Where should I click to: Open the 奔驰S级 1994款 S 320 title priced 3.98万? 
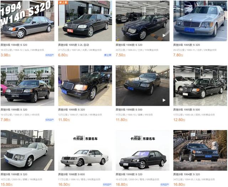(14, 45)
